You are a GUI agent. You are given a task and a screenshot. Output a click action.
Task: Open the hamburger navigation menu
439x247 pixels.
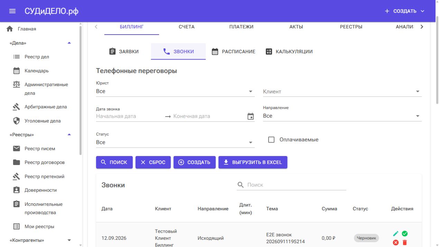[12, 11]
